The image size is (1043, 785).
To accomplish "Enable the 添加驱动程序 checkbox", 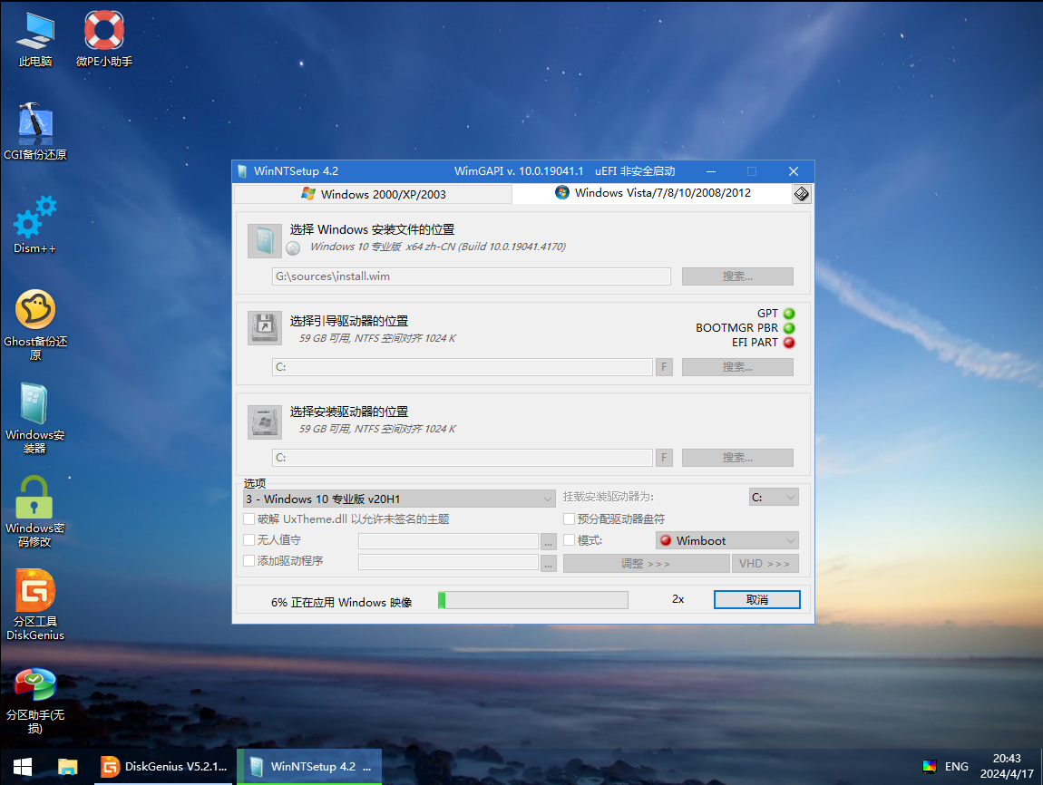I will [x=249, y=561].
